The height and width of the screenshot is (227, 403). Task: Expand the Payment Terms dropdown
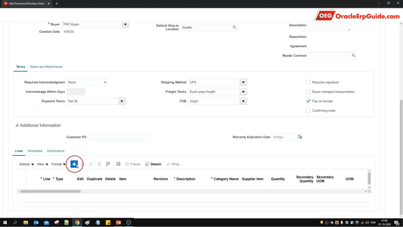pos(122,101)
